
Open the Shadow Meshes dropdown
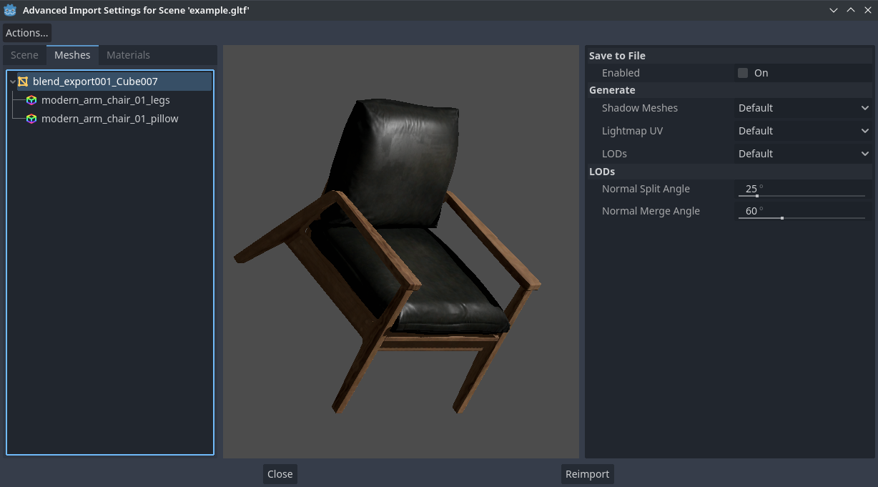coord(802,108)
